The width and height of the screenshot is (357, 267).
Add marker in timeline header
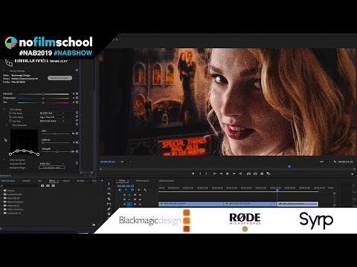pyautogui.click(x=139, y=190)
